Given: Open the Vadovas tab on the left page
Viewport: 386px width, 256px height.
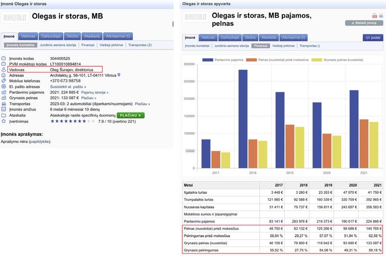Looking at the screenshot, I should point(28,36).
